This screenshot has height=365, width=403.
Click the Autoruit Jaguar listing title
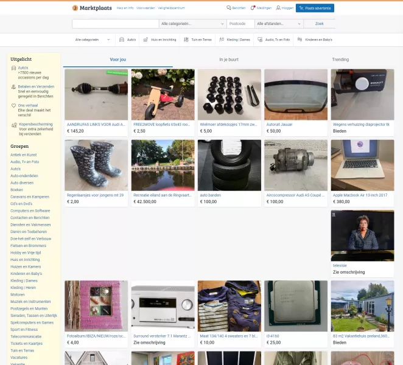tap(279, 125)
